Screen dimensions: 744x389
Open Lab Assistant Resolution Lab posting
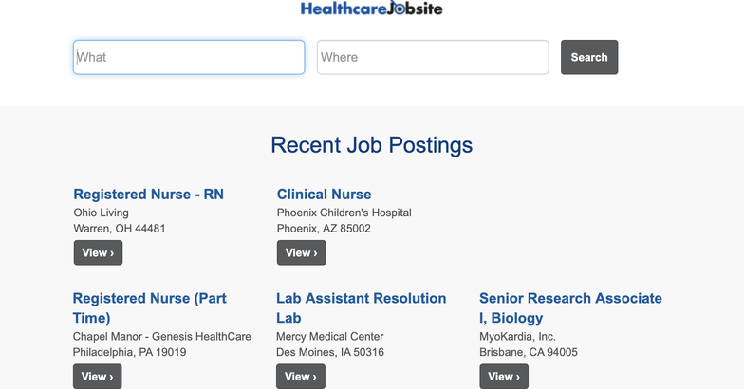click(x=361, y=307)
